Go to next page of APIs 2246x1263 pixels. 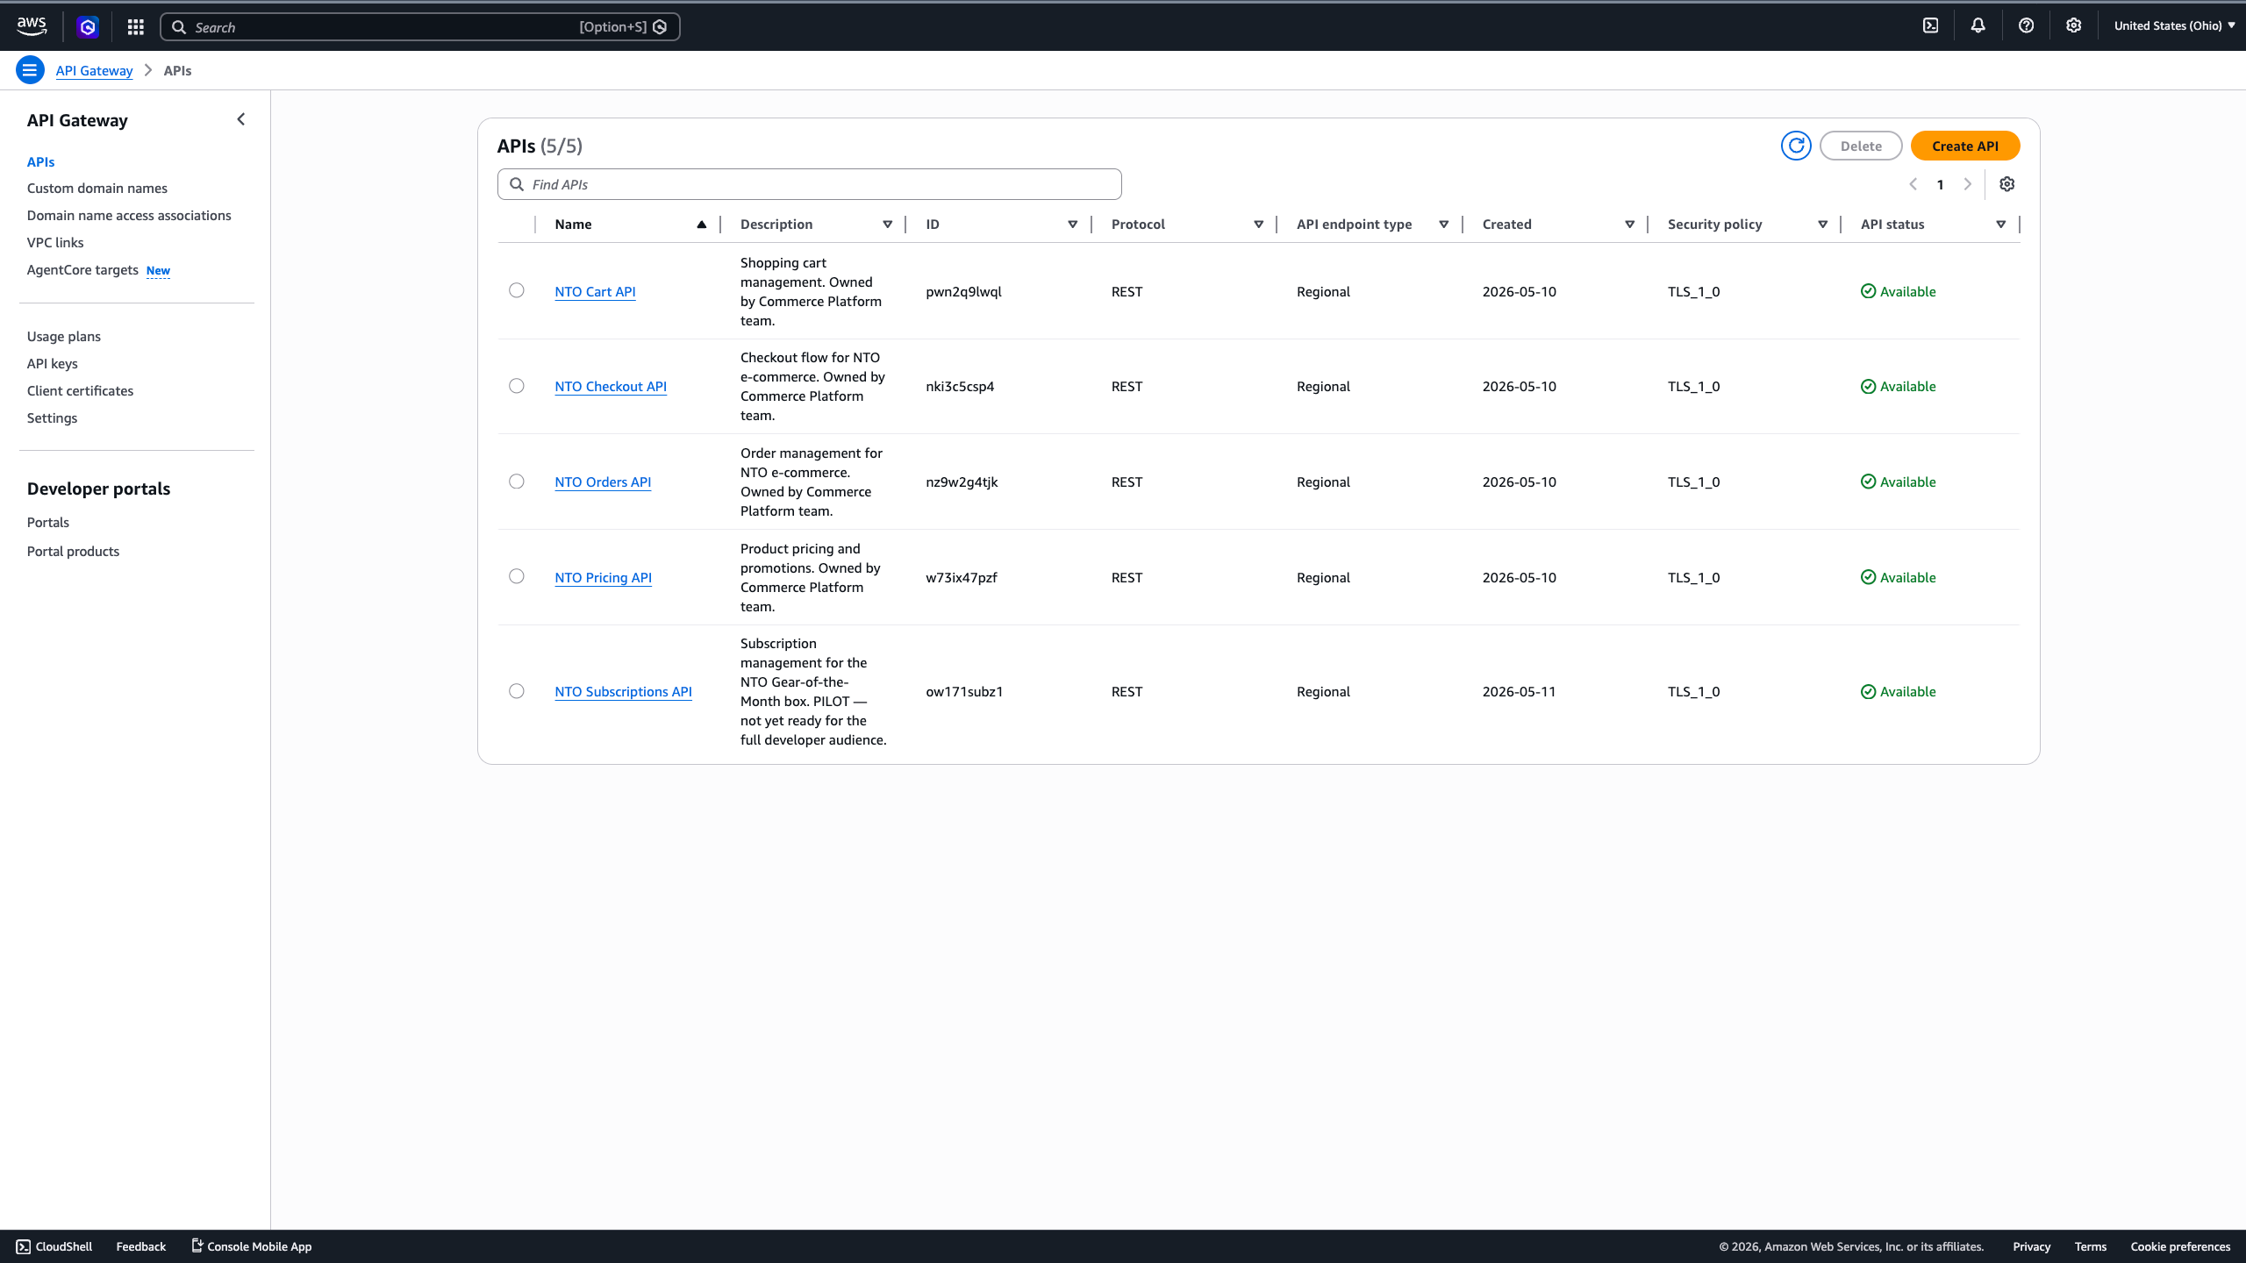point(1968,184)
